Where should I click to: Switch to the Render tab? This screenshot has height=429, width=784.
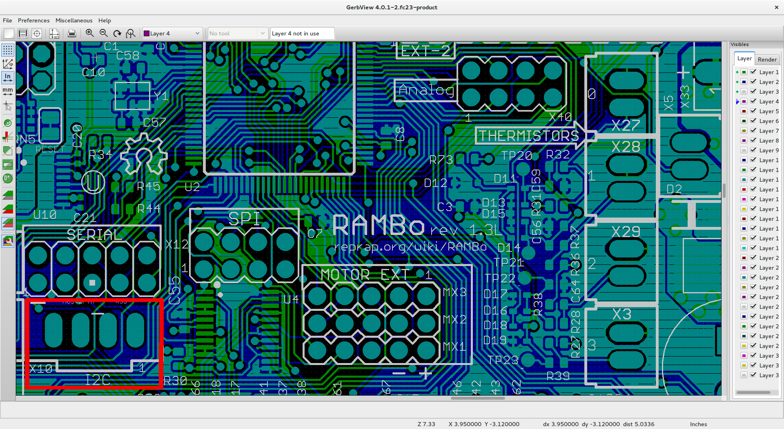point(767,59)
